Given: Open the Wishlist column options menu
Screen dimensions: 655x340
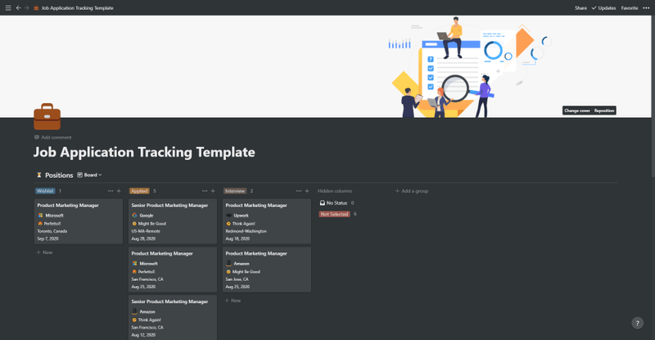Looking at the screenshot, I should (111, 191).
